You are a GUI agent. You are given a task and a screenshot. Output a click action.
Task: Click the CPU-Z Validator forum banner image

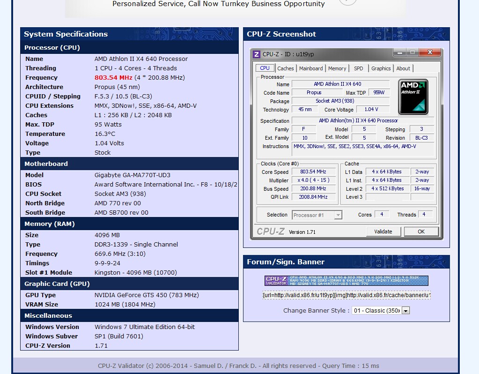pos(346,280)
